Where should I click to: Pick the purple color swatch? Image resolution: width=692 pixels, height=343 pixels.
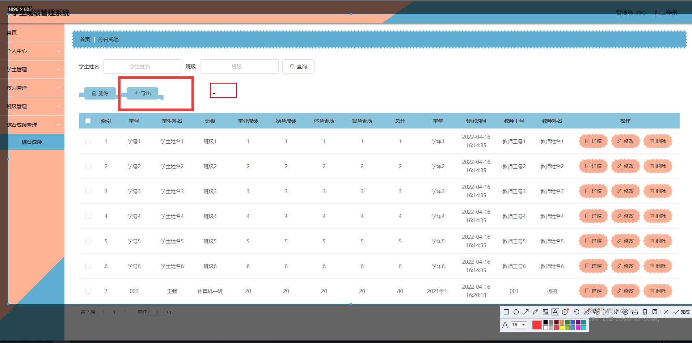[578, 322]
